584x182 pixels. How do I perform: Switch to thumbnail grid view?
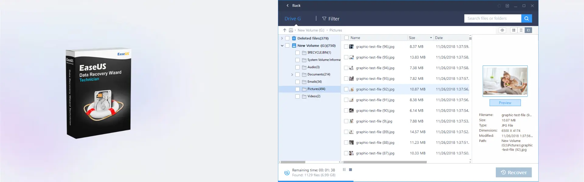(514, 30)
